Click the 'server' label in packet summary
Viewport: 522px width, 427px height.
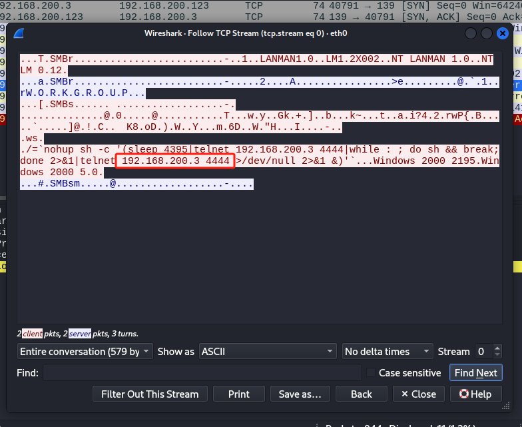[x=80, y=333]
